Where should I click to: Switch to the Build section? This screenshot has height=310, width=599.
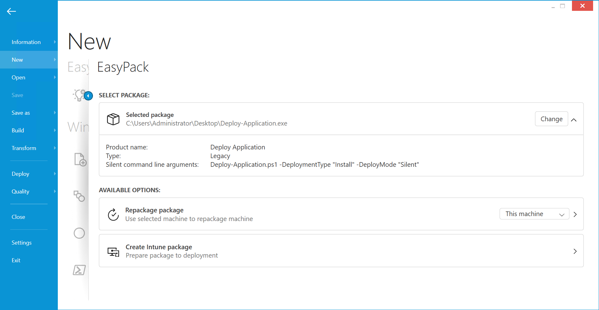coord(18,130)
